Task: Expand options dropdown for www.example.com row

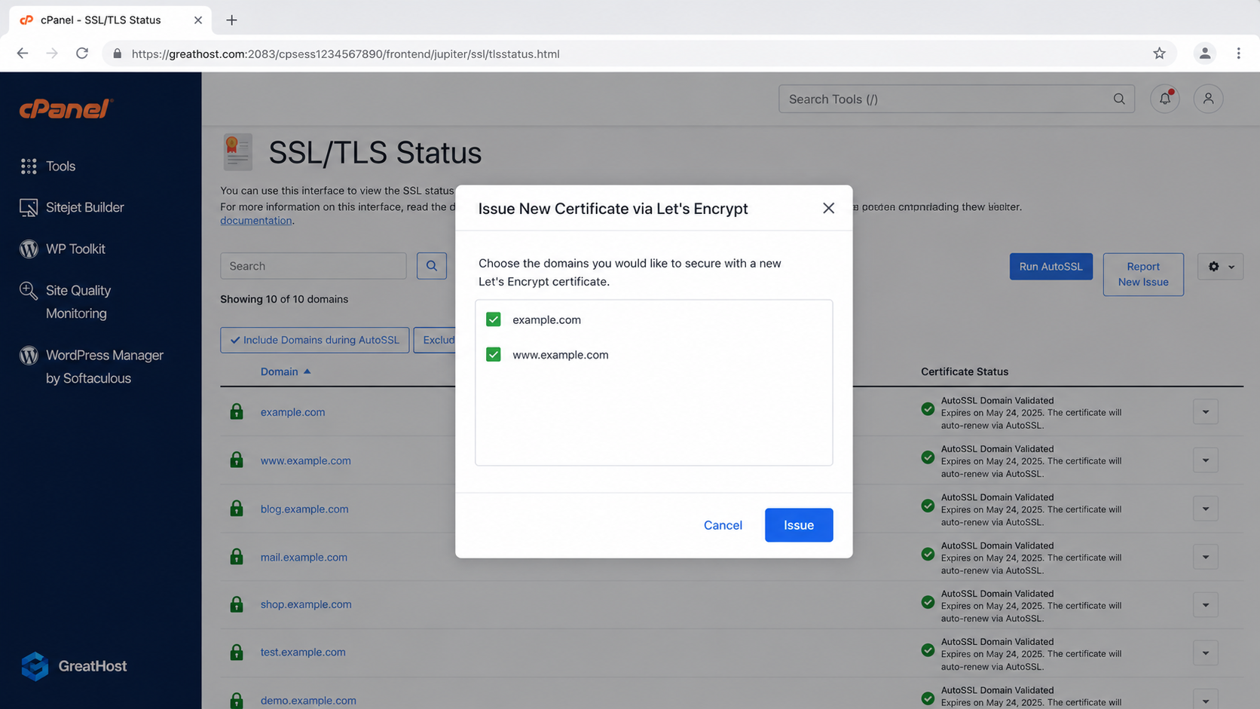Action: [x=1206, y=460]
